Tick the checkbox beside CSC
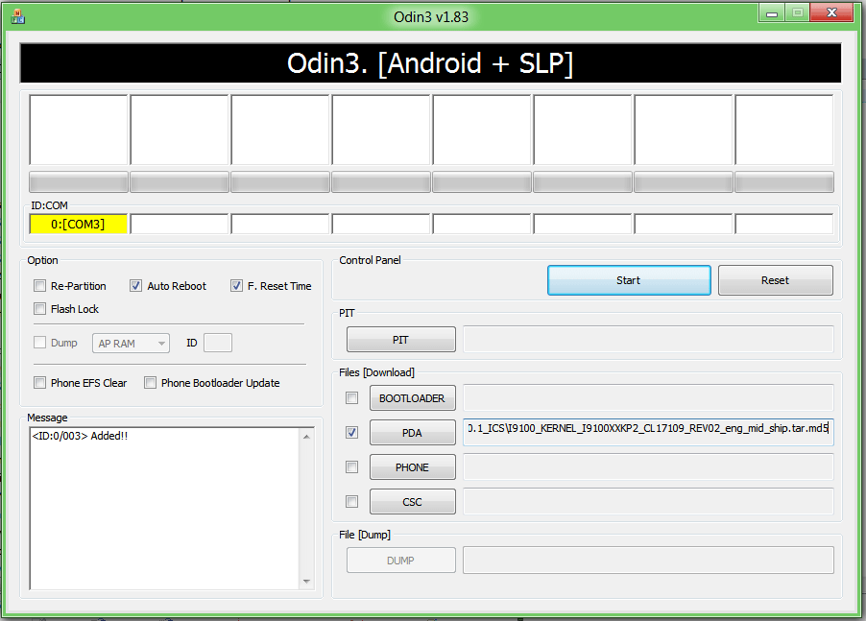This screenshot has width=866, height=621. click(x=351, y=501)
